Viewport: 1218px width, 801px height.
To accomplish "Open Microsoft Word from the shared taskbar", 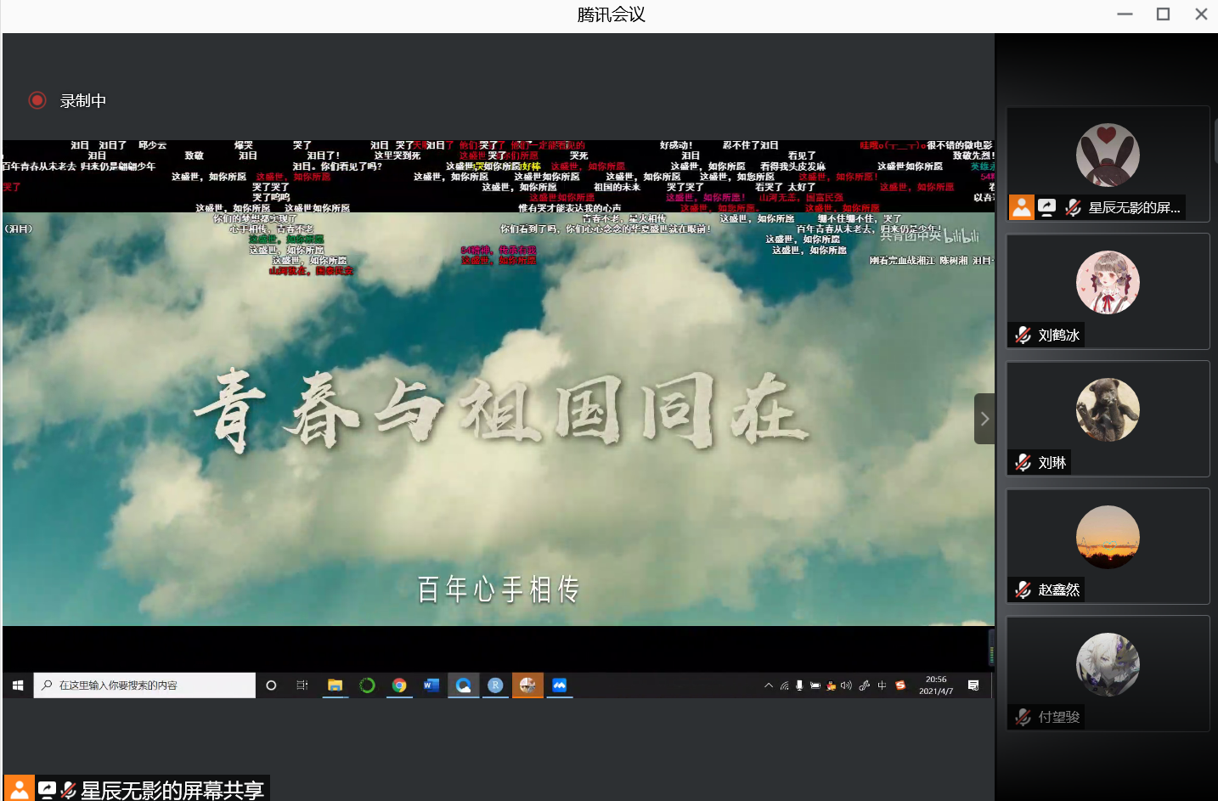I will point(431,685).
